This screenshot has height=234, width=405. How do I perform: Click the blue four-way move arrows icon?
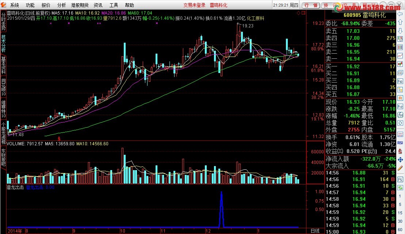(x=400, y=160)
